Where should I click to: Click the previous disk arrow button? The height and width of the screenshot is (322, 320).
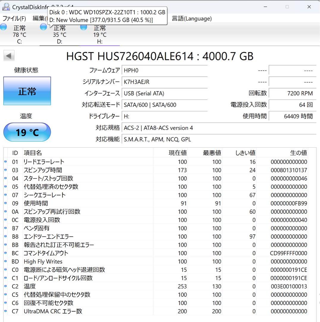(x=9, y=56)
